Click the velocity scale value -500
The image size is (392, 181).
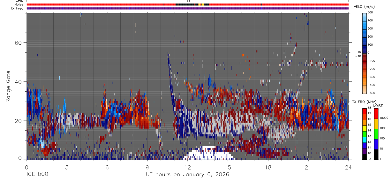(372, 93)
